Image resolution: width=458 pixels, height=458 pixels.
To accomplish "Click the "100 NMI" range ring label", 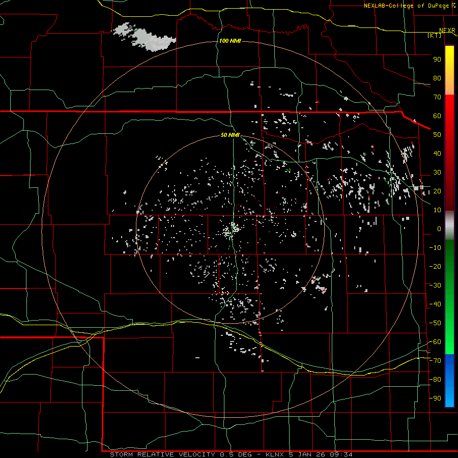I will (230, 41).
